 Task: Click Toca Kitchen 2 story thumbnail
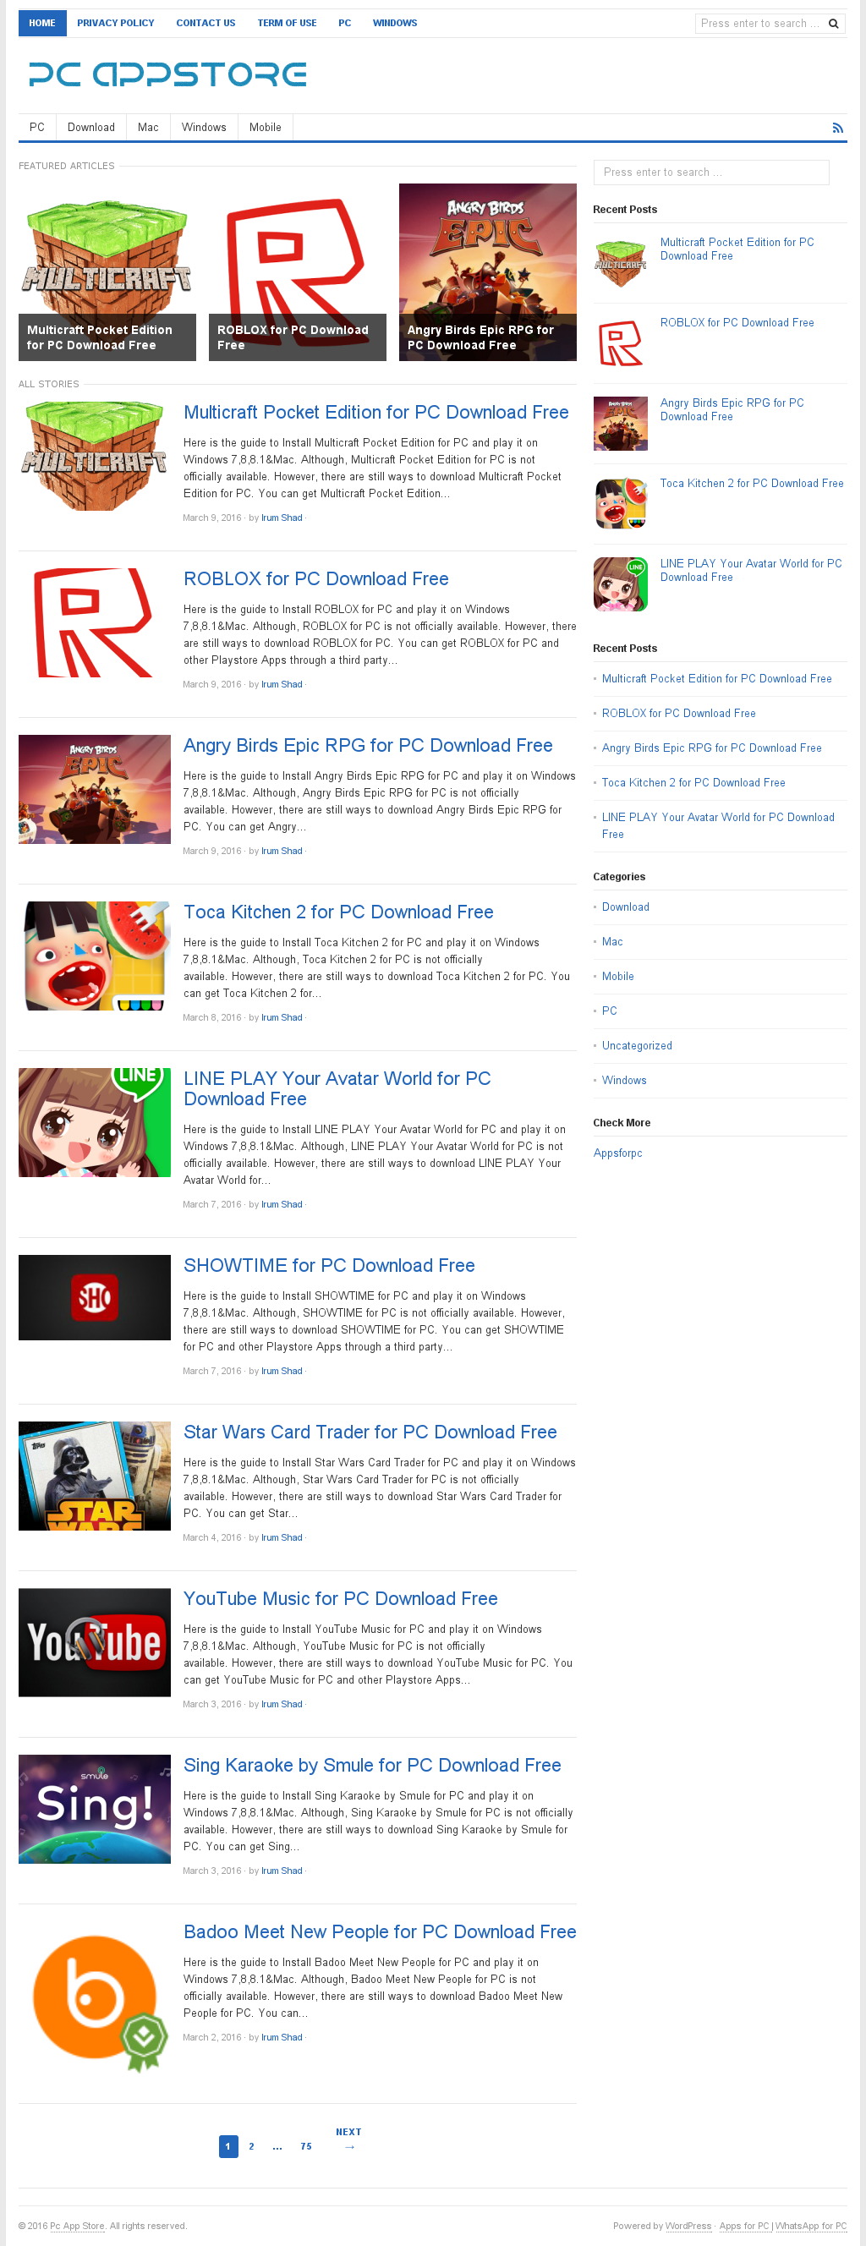pos(94,956)
